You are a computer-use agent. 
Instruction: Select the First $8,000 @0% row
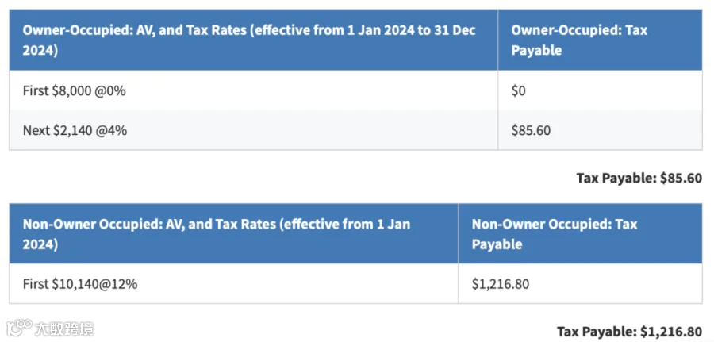coord(355,90)
